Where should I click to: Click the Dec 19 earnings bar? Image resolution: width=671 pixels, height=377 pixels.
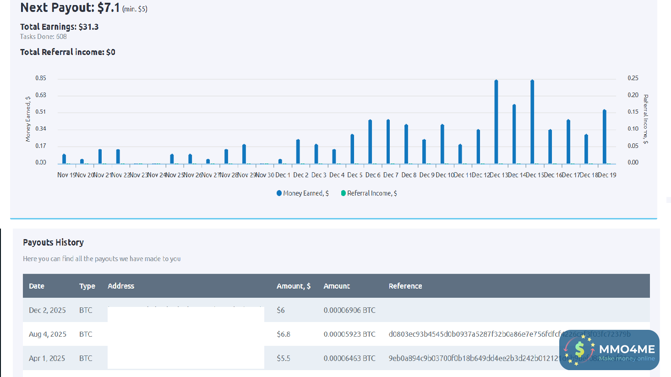click(605, 137)
